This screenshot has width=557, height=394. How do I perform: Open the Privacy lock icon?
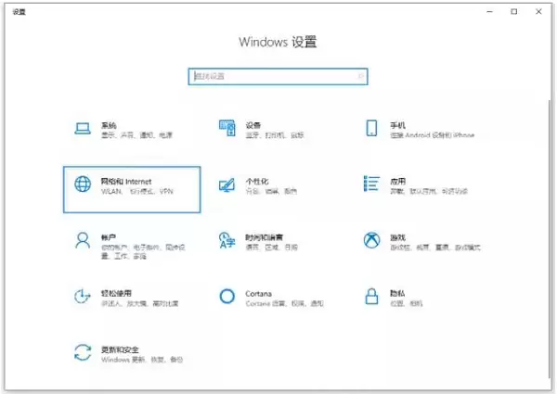[372, 296]
